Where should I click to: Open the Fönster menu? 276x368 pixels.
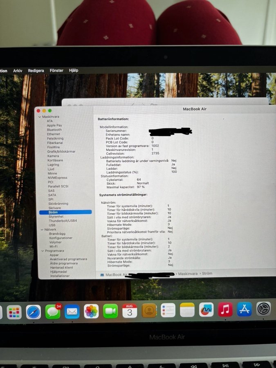pos(56,70)
